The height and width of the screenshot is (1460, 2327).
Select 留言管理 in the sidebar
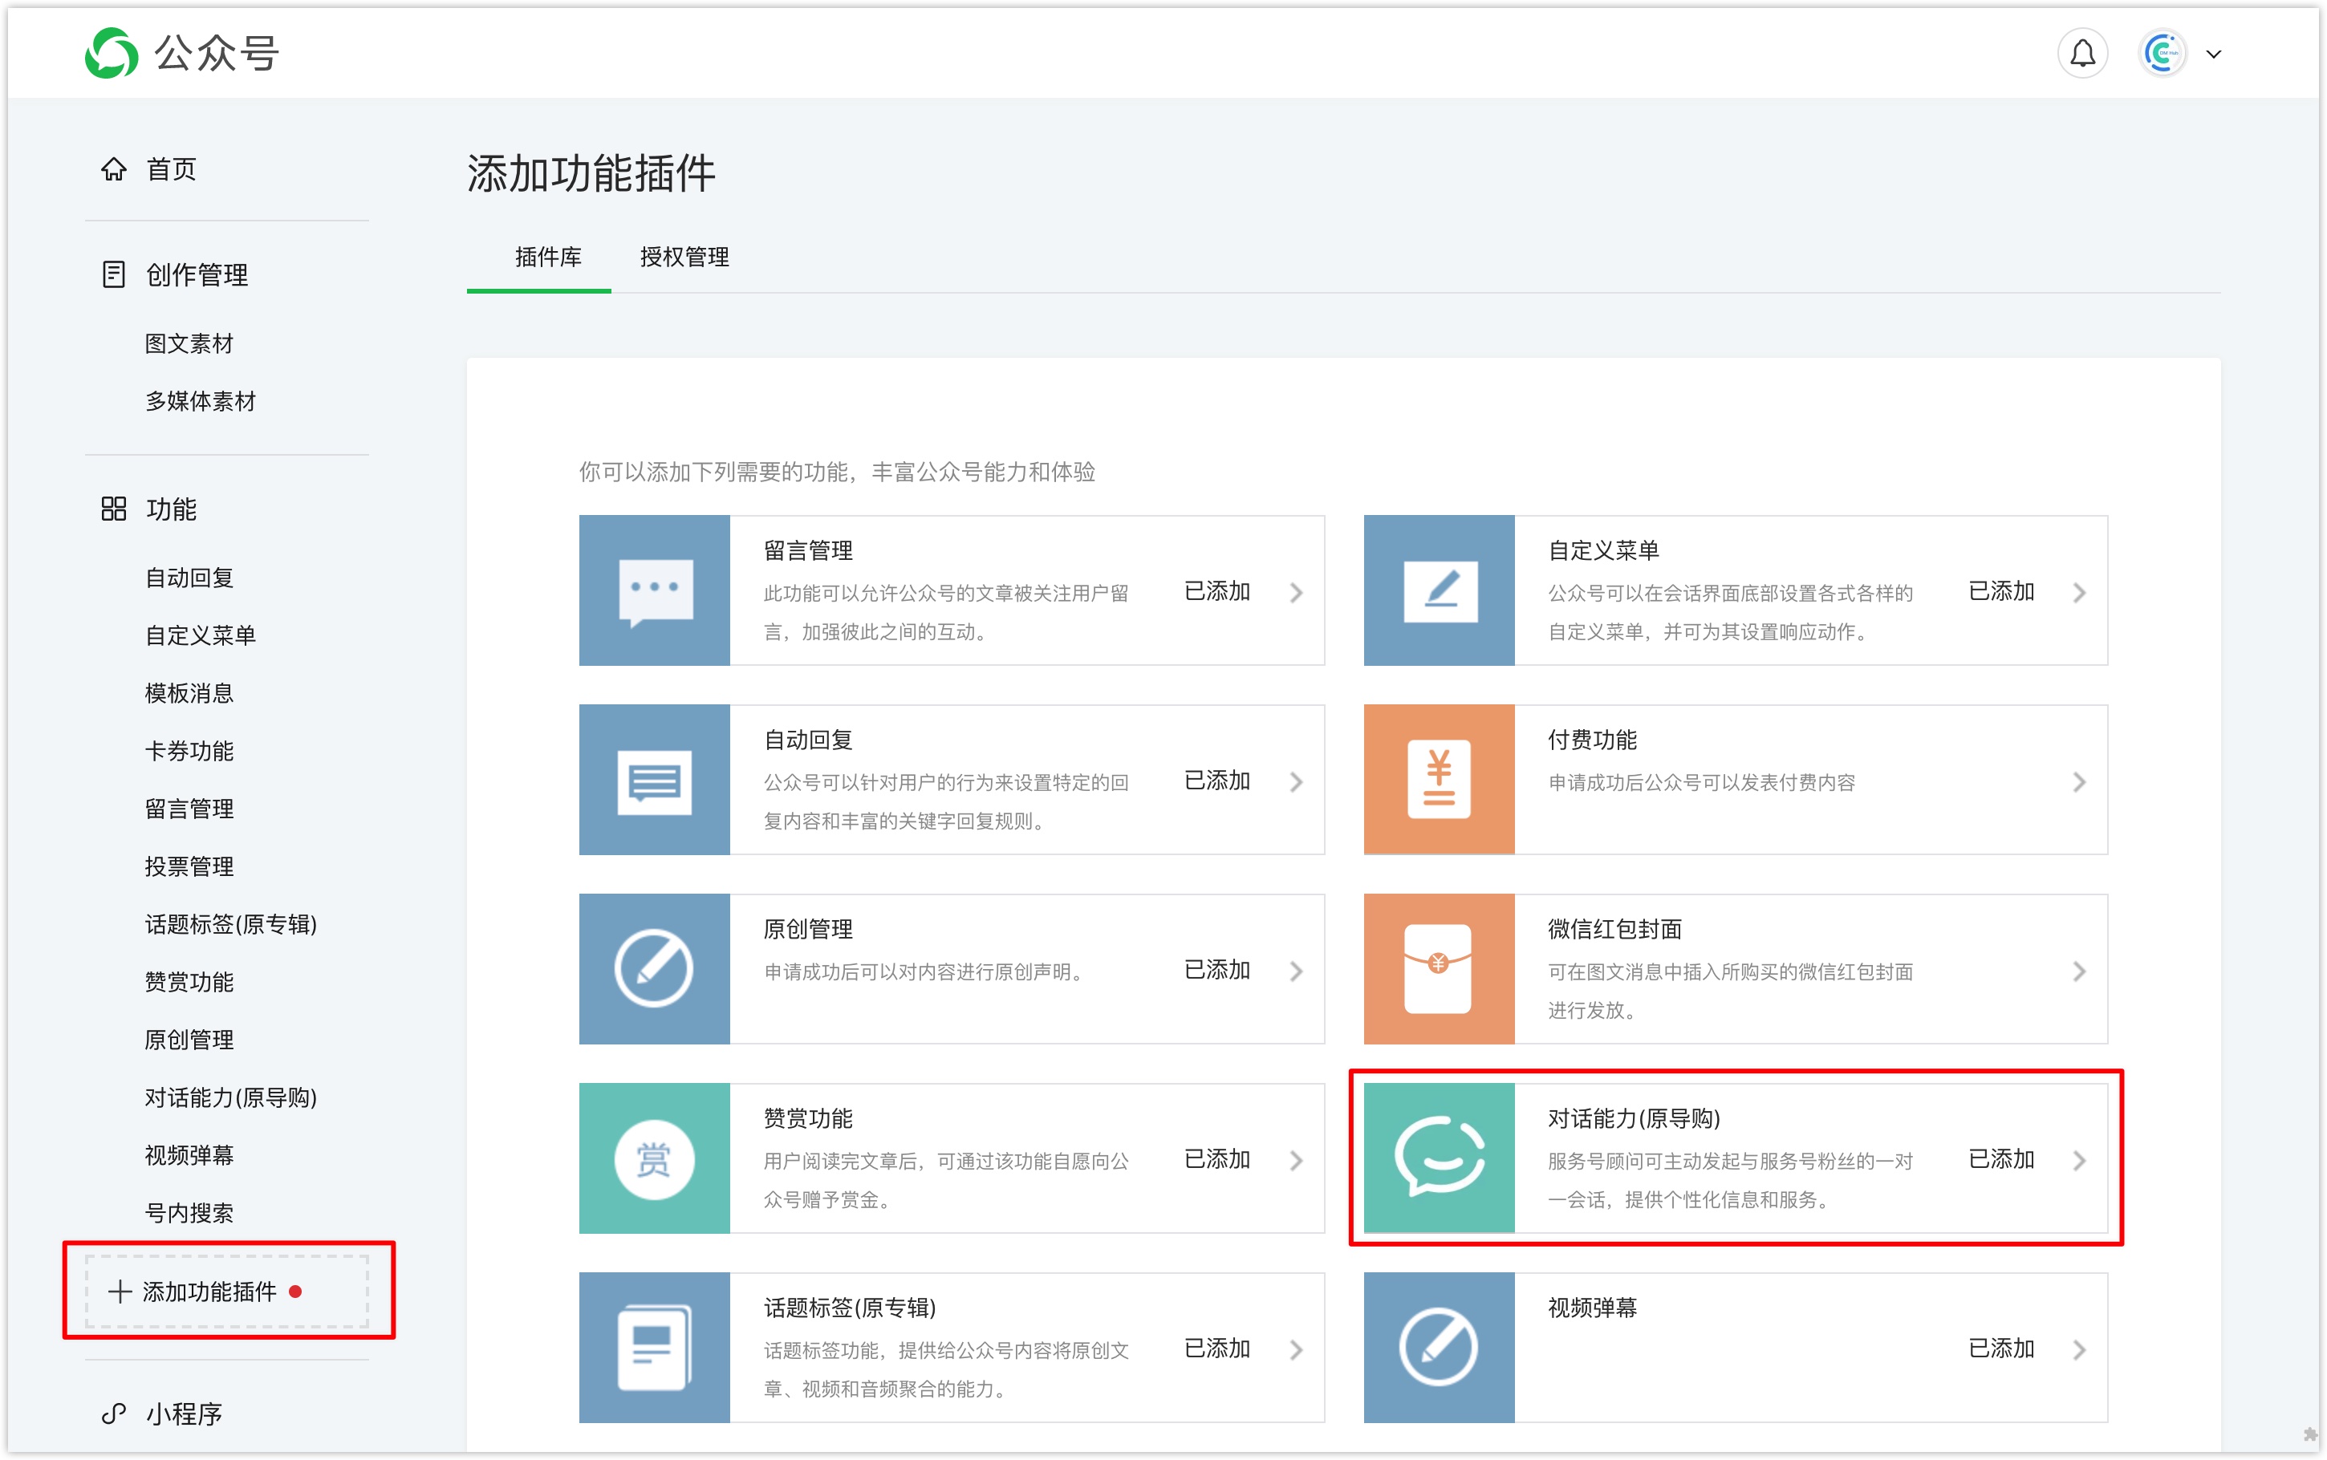189,809
